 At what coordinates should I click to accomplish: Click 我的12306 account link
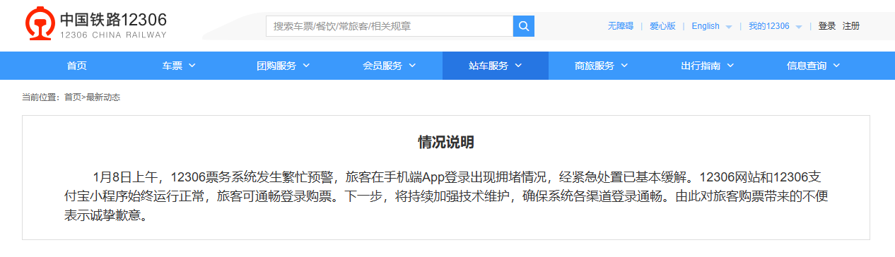point(769,26)
